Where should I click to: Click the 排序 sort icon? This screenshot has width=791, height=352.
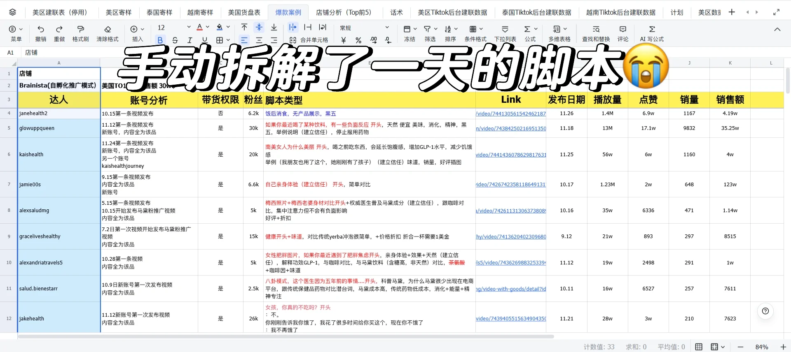tap(448, 29)
